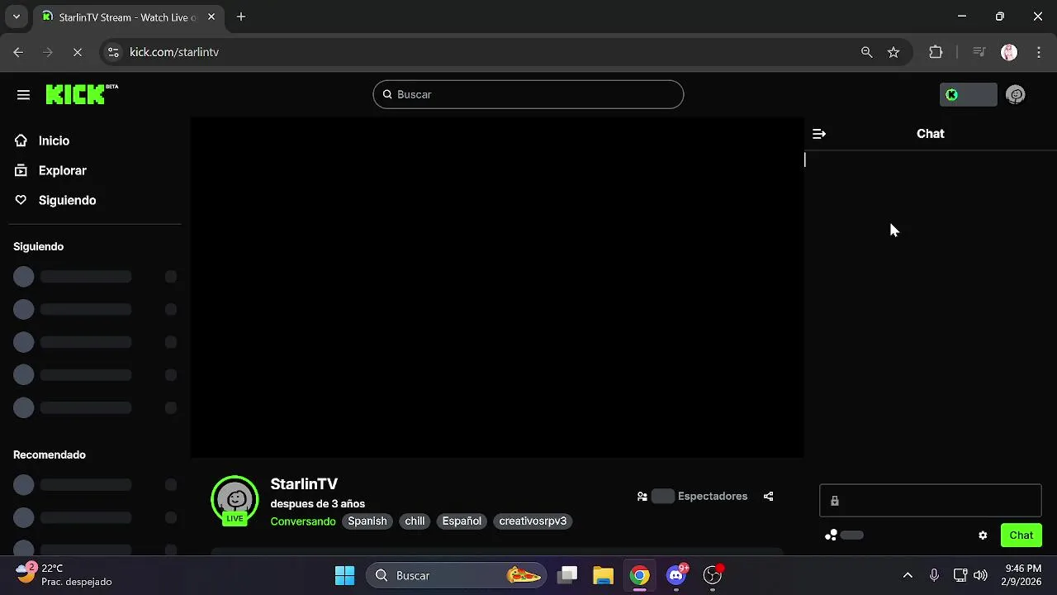
Task: Click the Espectadores viewer count
Action: 692,497
